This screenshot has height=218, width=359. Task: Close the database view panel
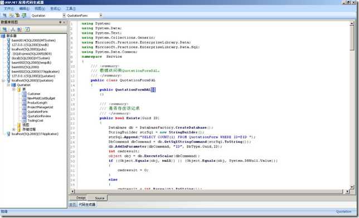pos(64,22)
